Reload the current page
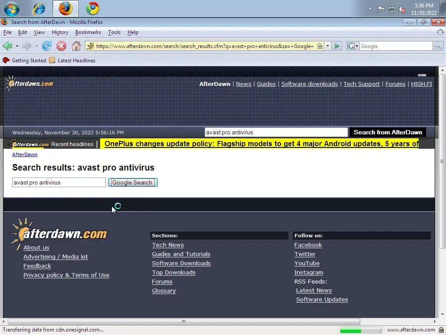 pos(46,46)
